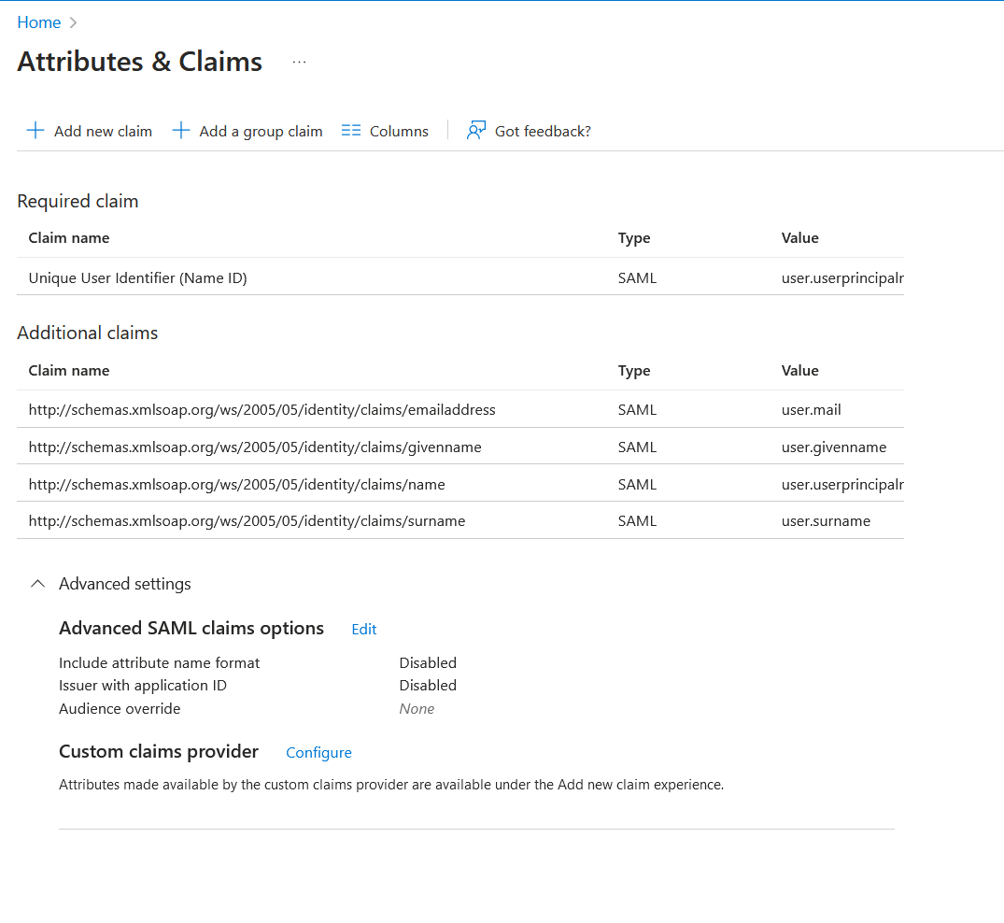Open the givenname claim row
This screenshot has width=1004, height=923.
(x=460, y=447)
